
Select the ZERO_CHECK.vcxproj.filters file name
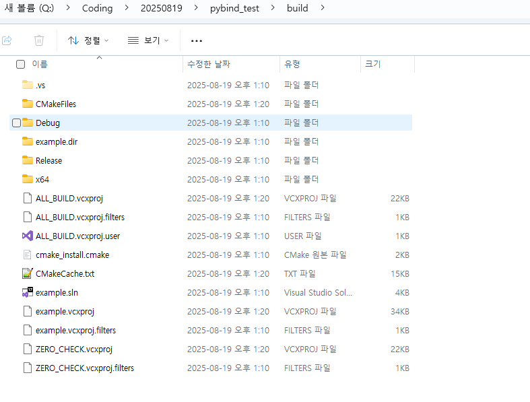coord(85,368)
